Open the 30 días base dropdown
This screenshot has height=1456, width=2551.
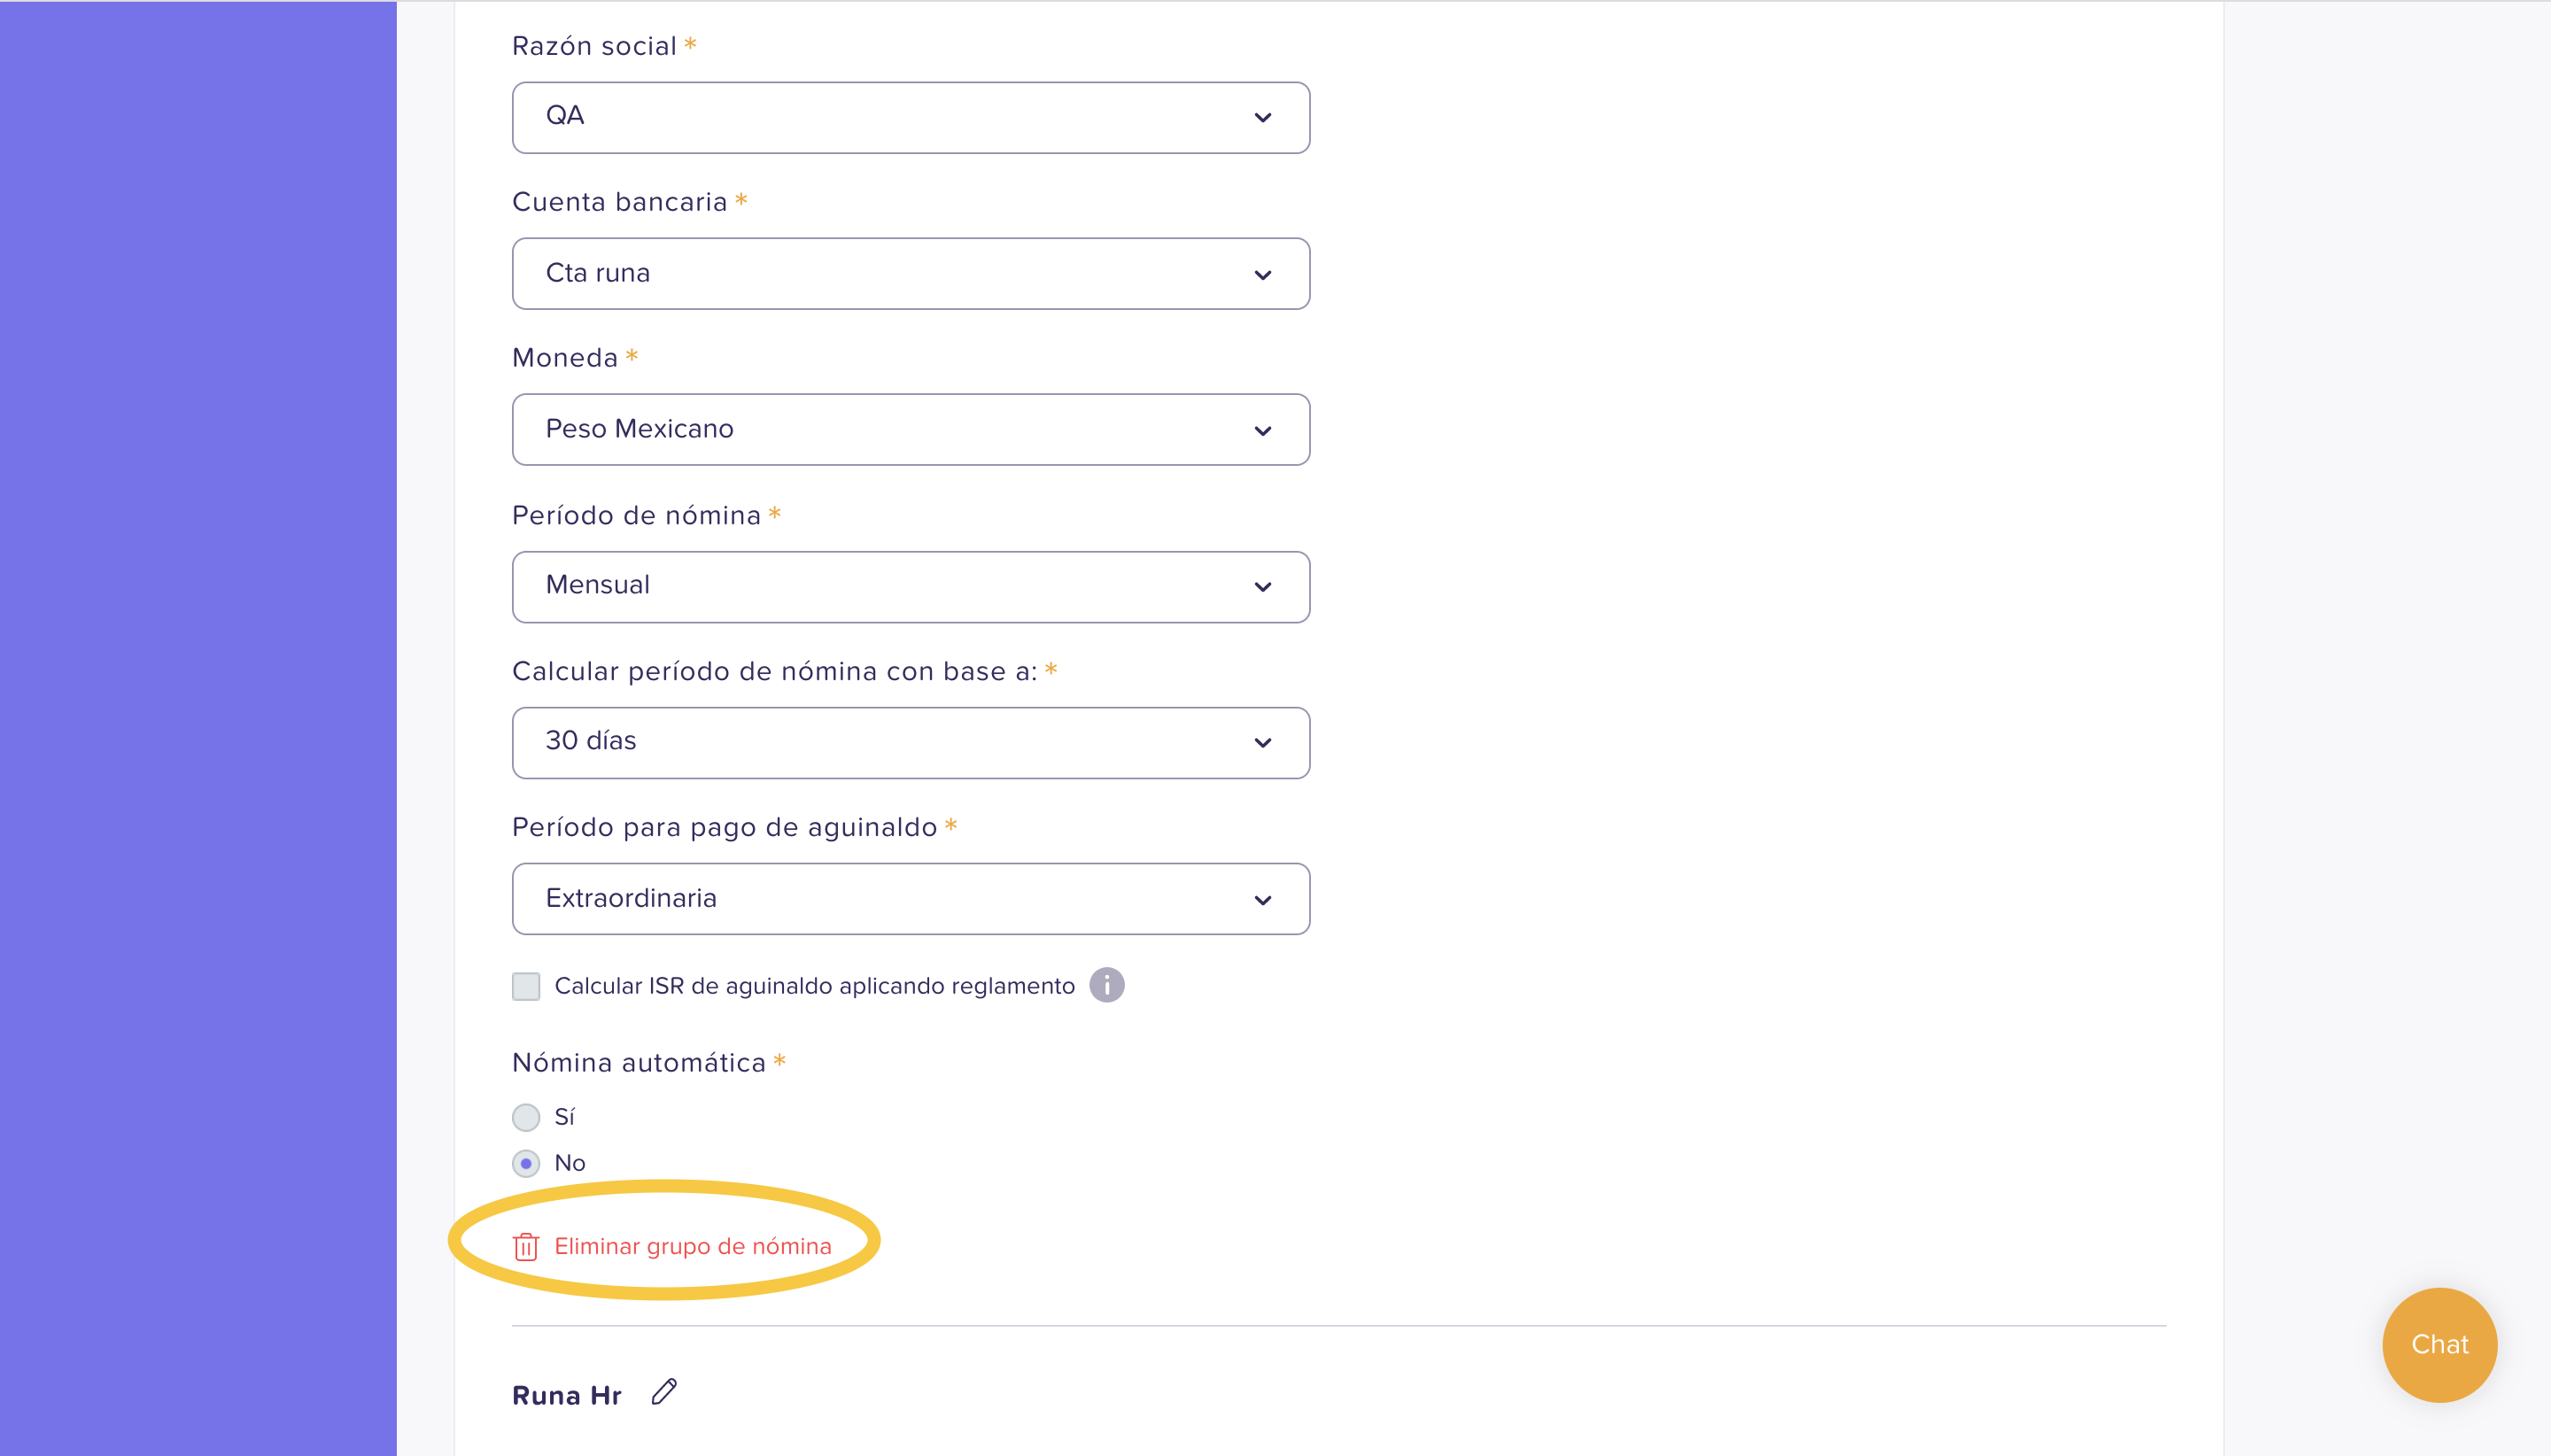(x=911, y=743)
